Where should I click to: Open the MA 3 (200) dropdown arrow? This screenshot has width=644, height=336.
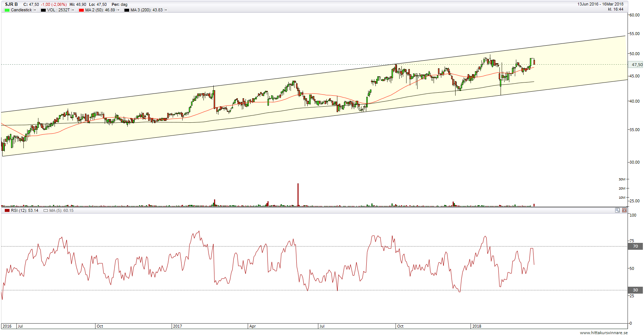[166, 10]
